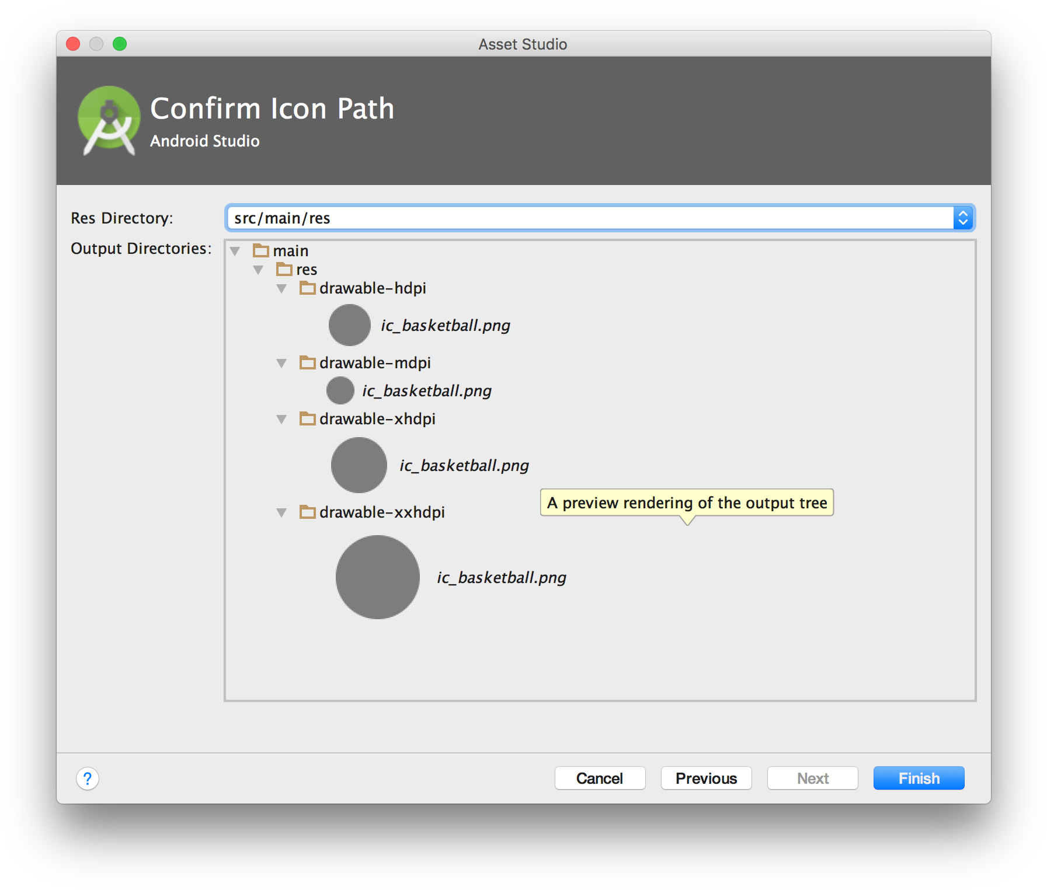Click the drawable-mdpi folder icon
The height and width of the screenshot is (890, 1047).
coord(308,362)
